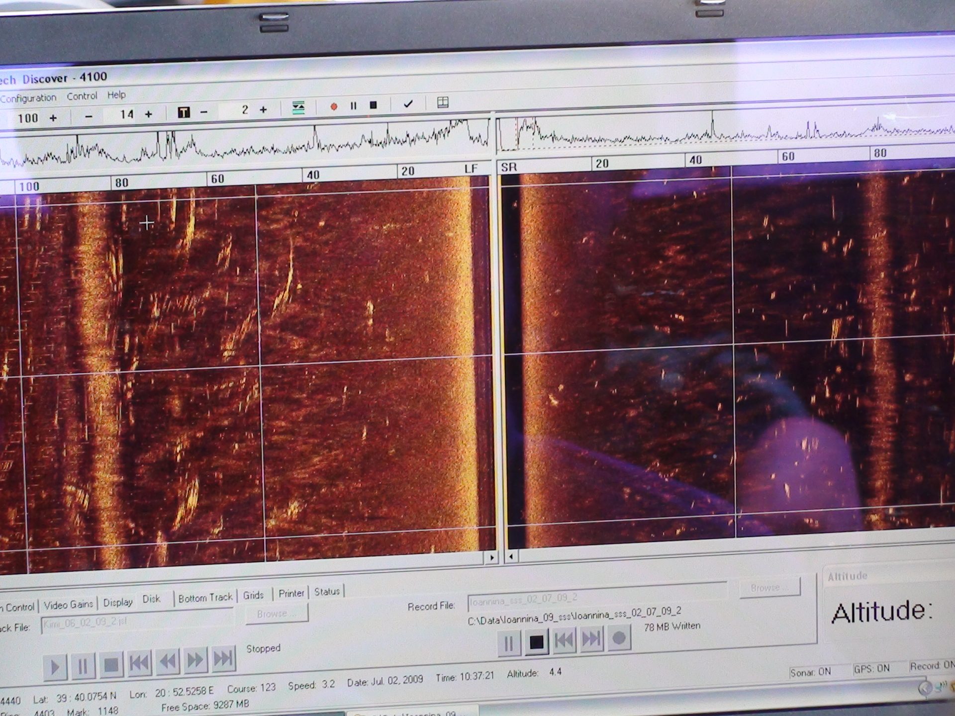This screenshot has width=955, height=716.
Task: Click the playback fast-forward button
Action: 195,660
